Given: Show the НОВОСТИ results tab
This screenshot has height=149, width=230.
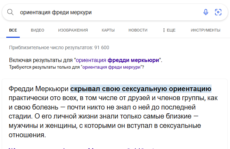Looking at the screenshot, I should click(x=138, y=30).
